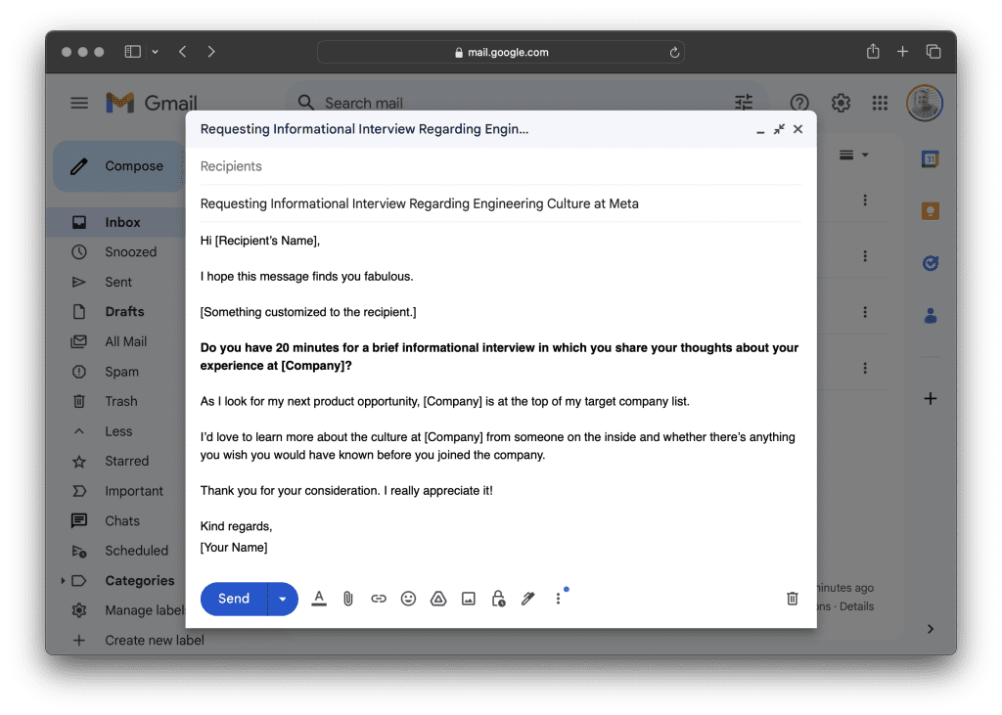The height and width of the screenshot is (715, 1002).
Task: Hide side panel chevron
Action: pyautogui.click(x=931, y=629)
